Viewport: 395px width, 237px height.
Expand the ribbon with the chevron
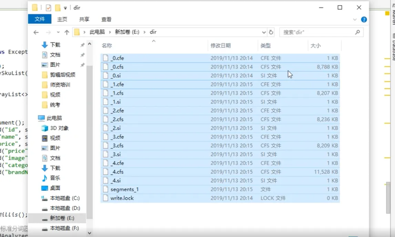[x=355, y=19]
